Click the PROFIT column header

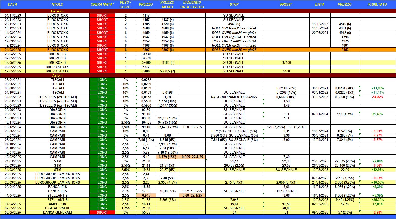[x=286, y=4]
